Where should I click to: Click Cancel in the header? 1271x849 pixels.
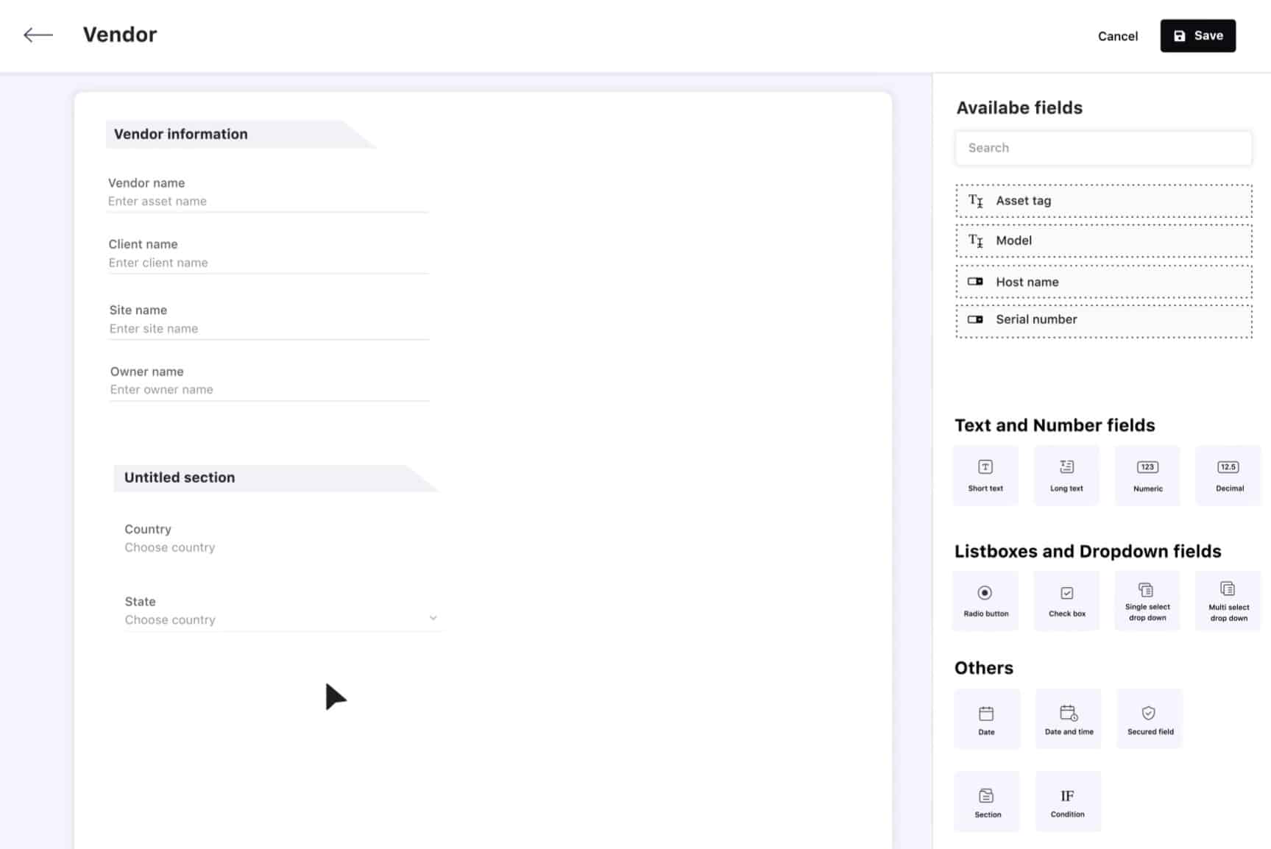pyautogui.click(x=1117, y=36)
